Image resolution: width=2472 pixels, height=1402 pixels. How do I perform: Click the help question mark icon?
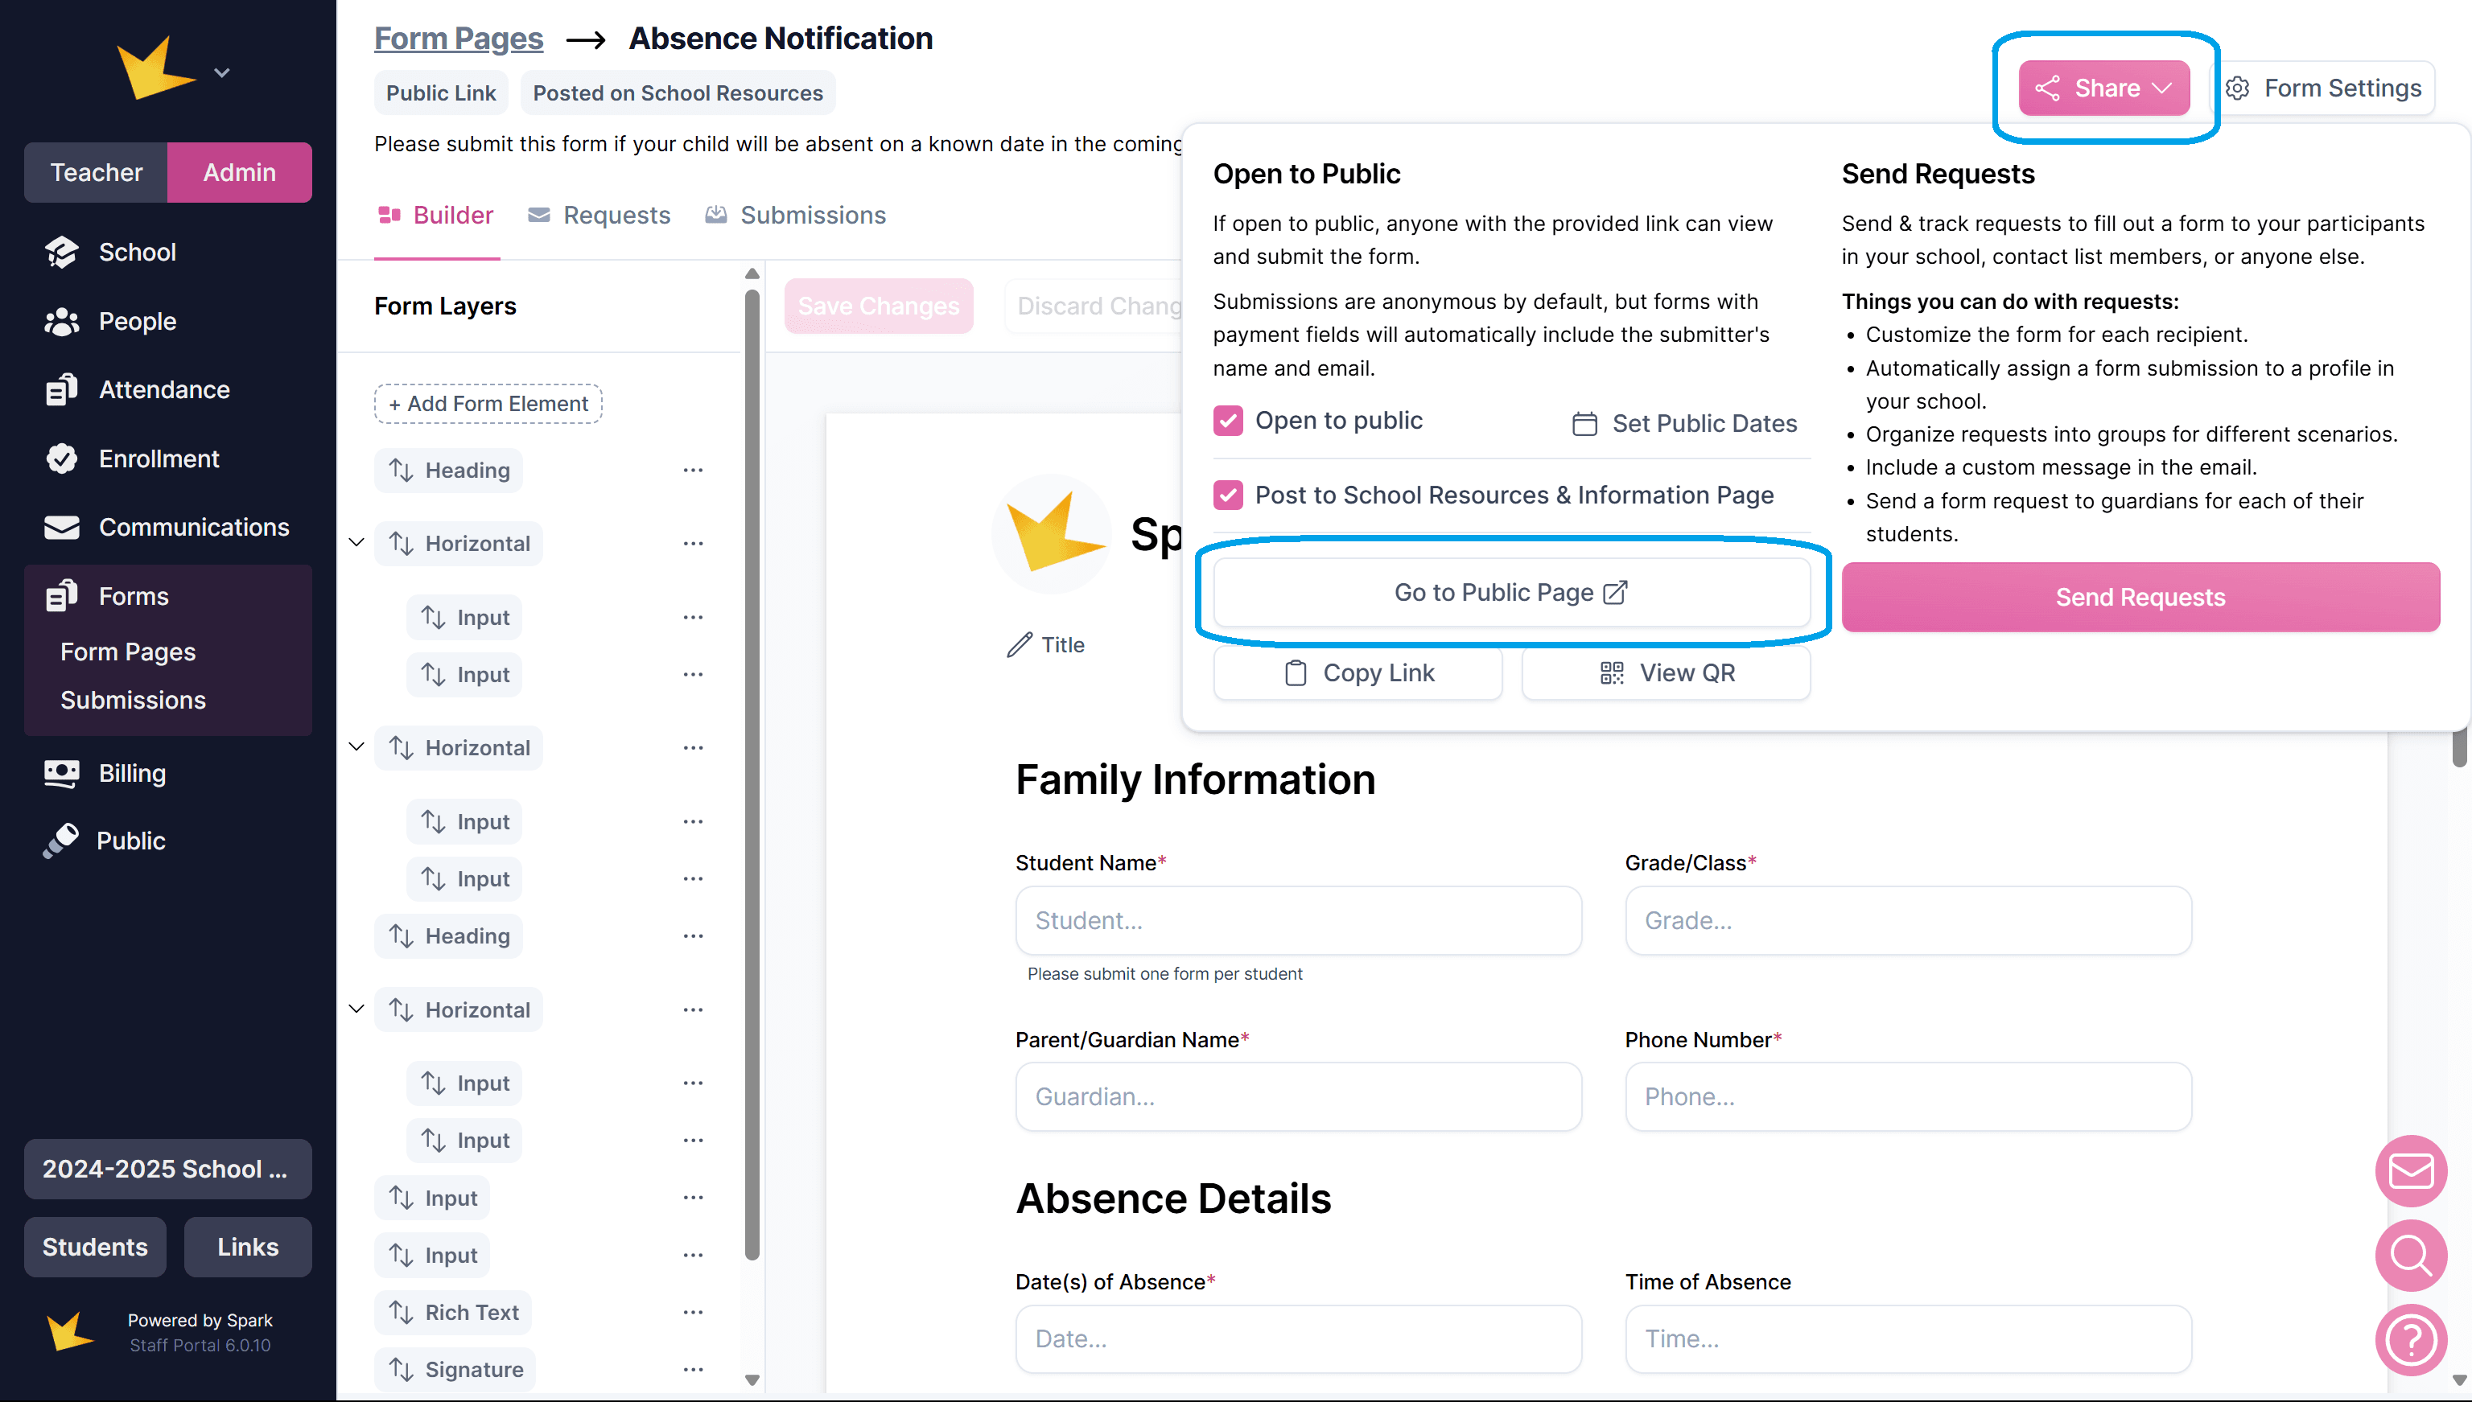click(x=2410, y=1339)
